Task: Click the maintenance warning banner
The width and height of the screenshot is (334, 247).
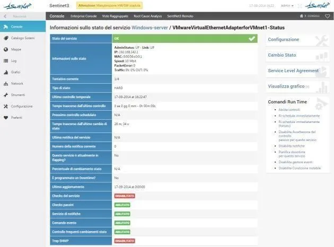Action: click(x=110, y=5)
